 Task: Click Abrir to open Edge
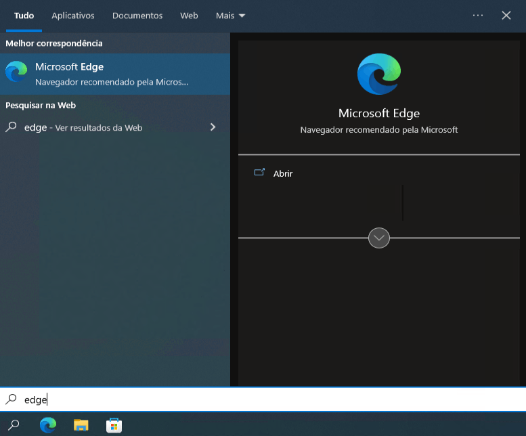tap(283, 173)
